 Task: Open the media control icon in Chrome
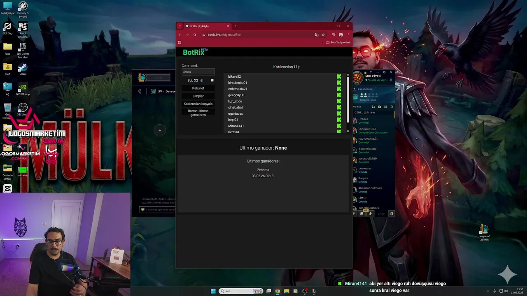(x=333, y=35)
